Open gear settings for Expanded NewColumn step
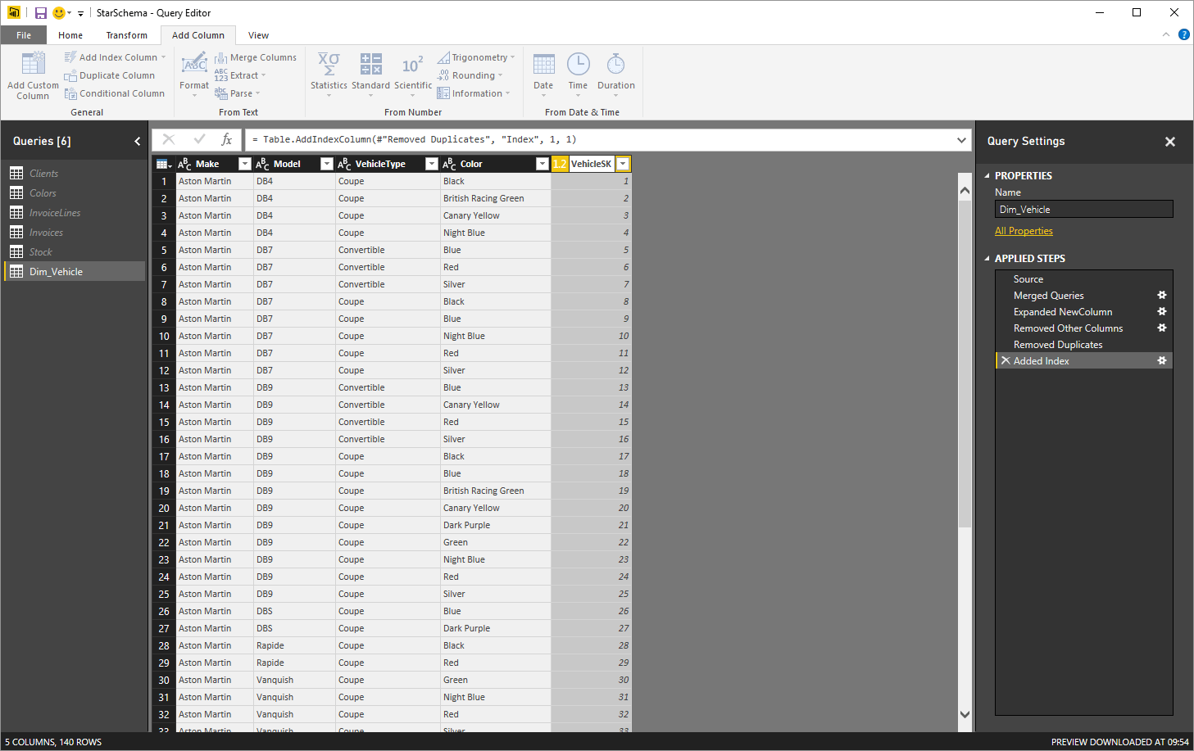The width and height of the screenshot is (1194, 751). pos(1161,311)
